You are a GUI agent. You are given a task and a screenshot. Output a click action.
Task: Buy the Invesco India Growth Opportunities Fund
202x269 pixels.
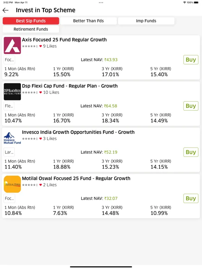point(191,152)
